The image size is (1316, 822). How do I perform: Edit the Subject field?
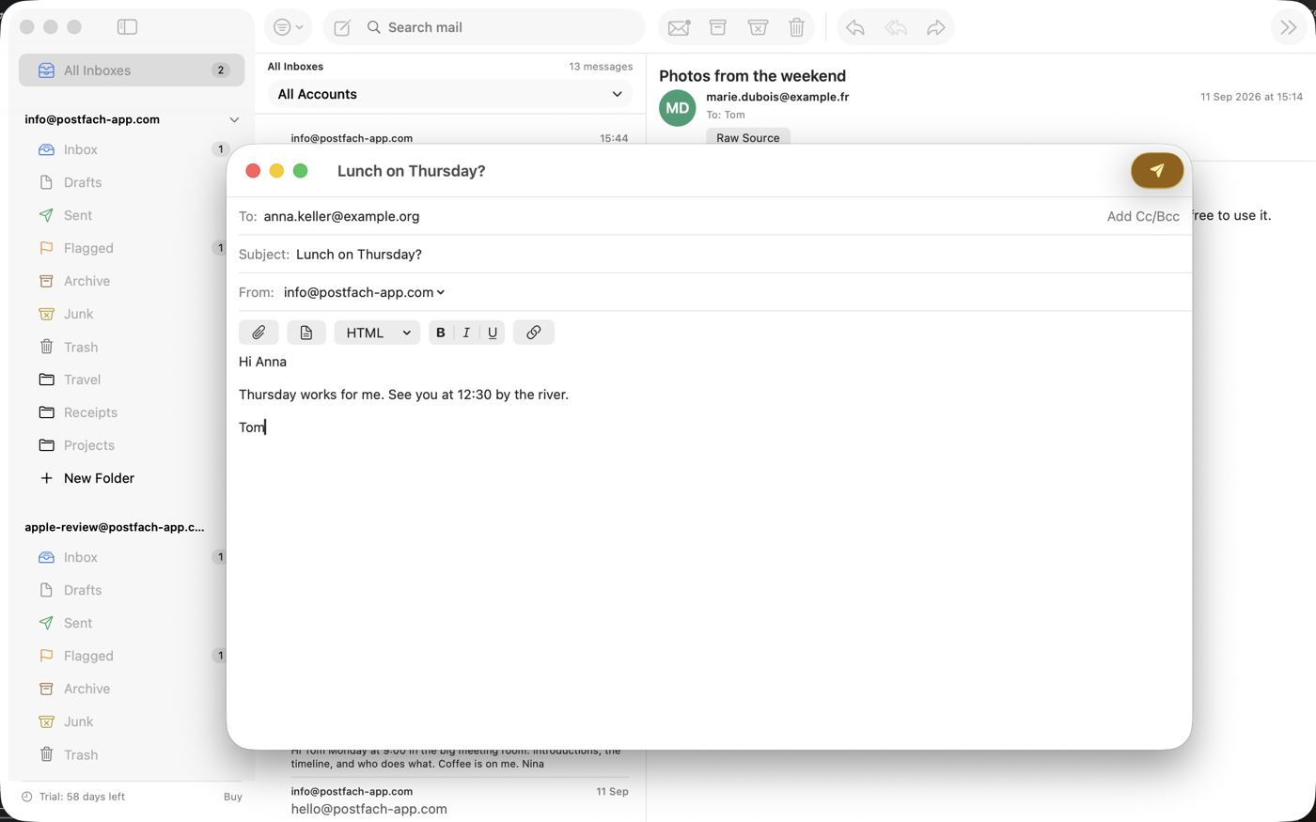click(x=740, y=255)
